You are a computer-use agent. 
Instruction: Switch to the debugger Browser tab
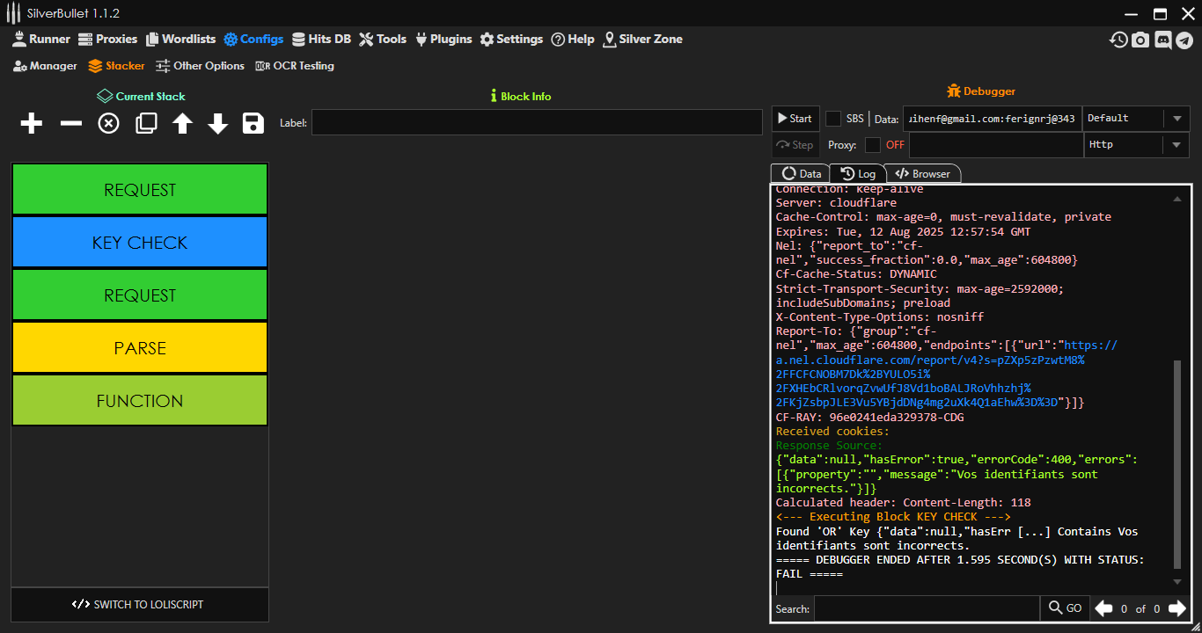(922, 174)
